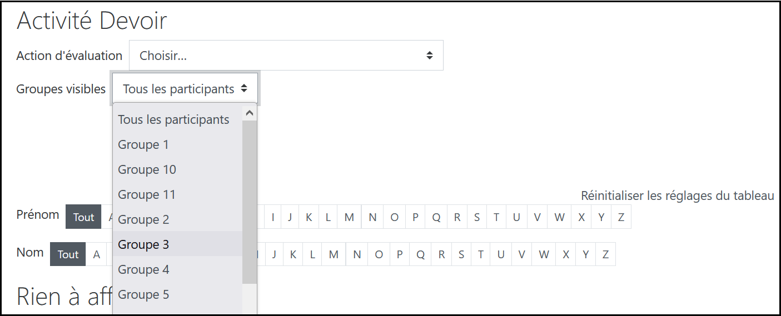Screen dimensions: 781x316
Task: Filter Nom by letter A
Action: [96, 254]
